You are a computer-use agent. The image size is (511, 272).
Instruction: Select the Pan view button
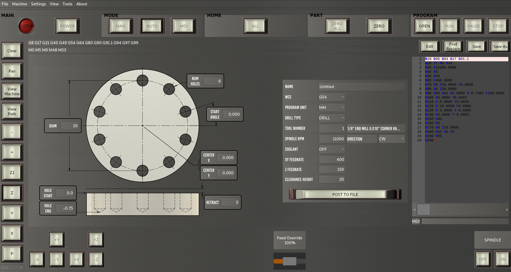12,71
